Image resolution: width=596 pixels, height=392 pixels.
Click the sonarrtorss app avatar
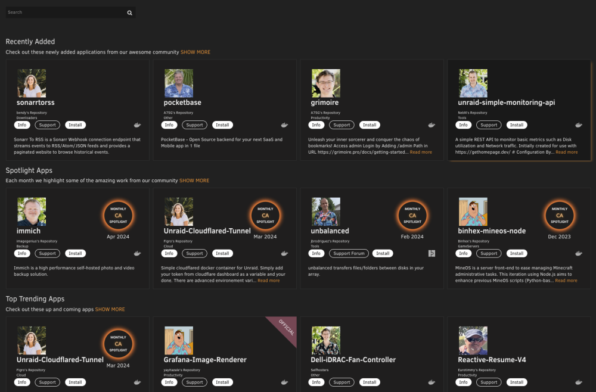[x=32, y=83]
